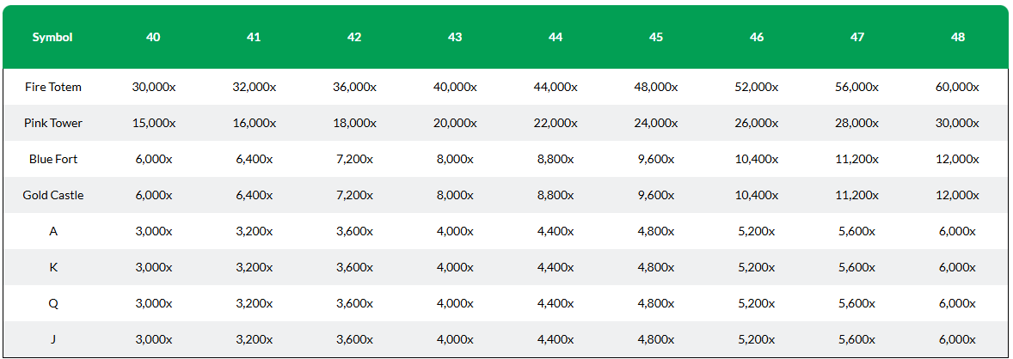The width and height of the screenshot is (1013, 359).
Task: Click the Blue Fort 10,400x cell
Action: pyautogui.click(x=757, y=159)
